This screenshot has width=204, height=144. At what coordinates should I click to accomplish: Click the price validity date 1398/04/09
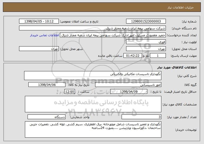coord(129,92)
